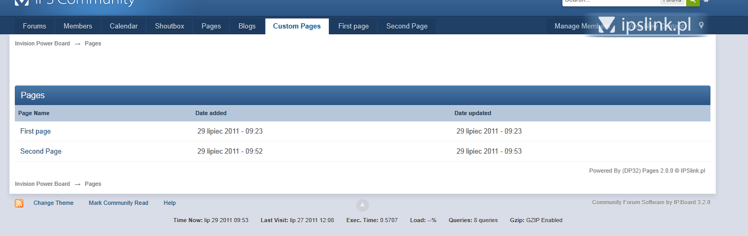Open the Second Page navigation tab

coord(407,26)
